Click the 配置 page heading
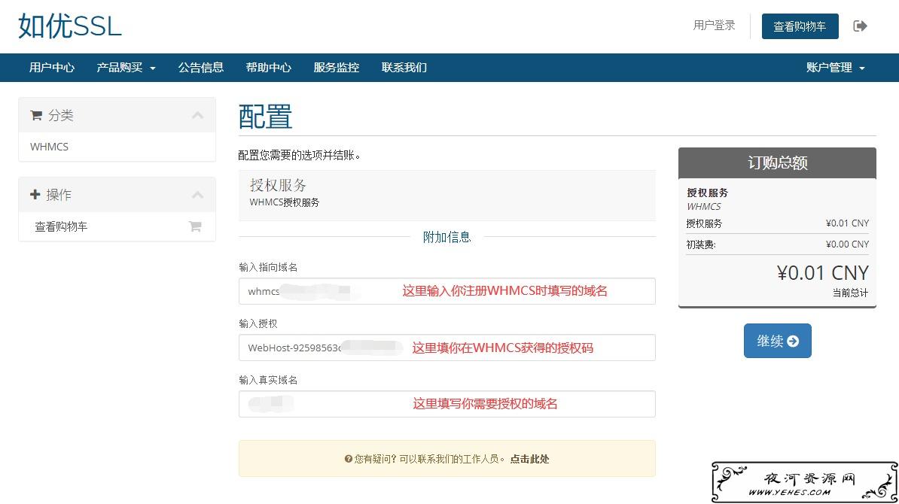The image size is (899, 504). 266,117
